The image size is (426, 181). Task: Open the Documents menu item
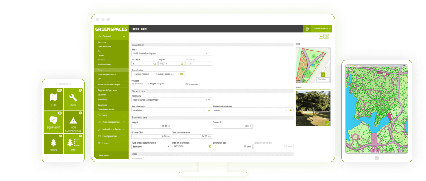pos(102,105)
